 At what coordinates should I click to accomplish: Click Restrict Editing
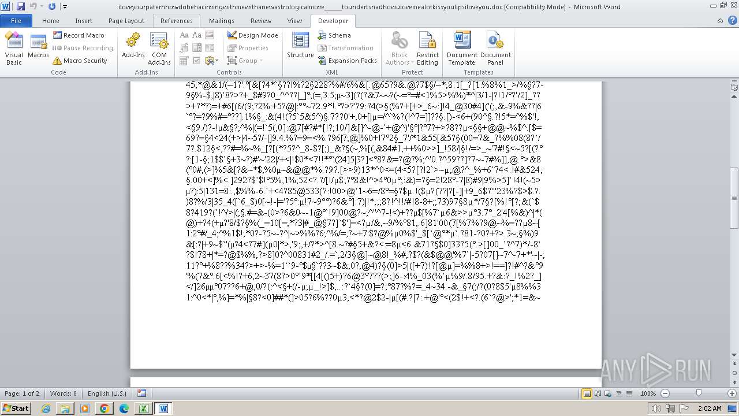pyautogui.click(x=427, y=49)
